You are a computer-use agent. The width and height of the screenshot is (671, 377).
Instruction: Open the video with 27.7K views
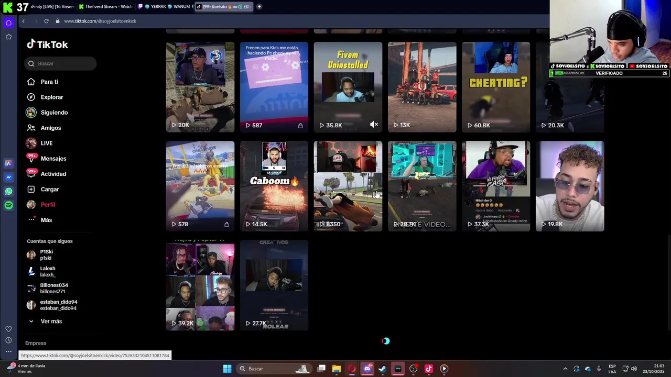coord(274,285)
